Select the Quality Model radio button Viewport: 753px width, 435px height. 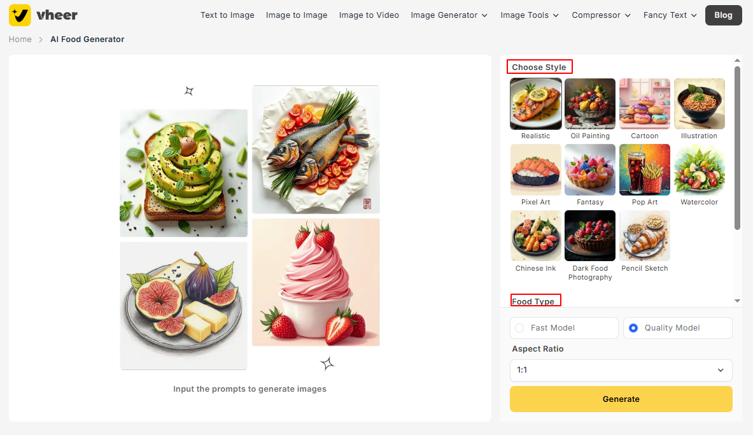(633, 328)
